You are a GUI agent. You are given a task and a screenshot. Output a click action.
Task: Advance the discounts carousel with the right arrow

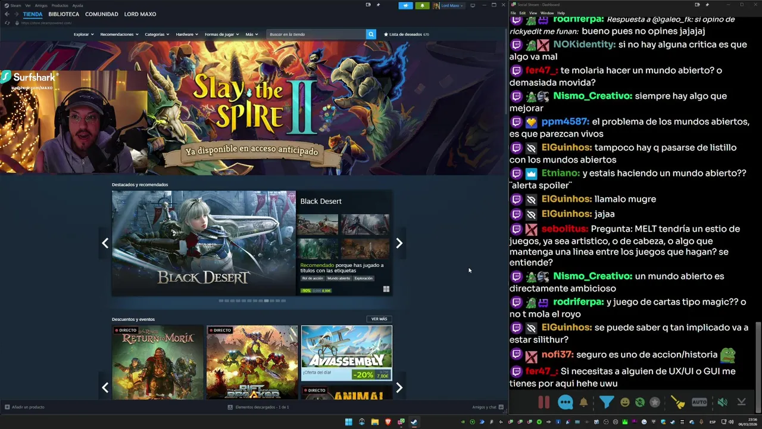pos(399,388)
